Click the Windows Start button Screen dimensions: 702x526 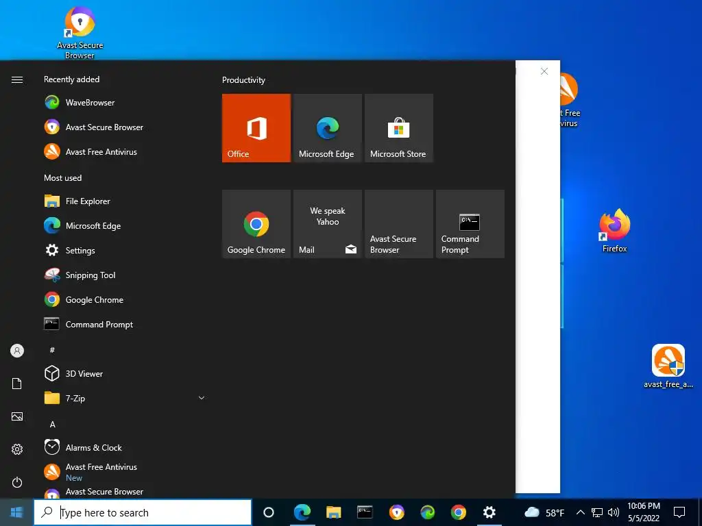pos(16,512)
